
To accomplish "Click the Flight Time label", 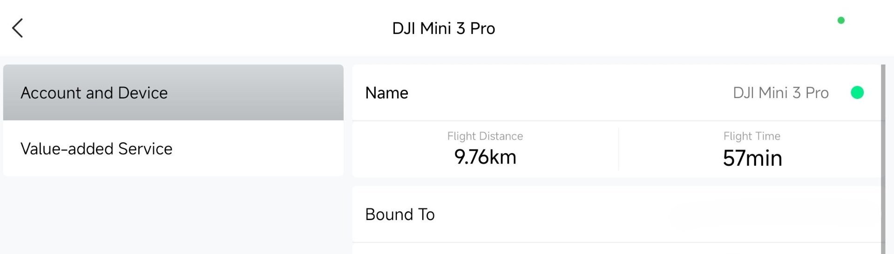I will pyautogui.click(x=752, y=136).
